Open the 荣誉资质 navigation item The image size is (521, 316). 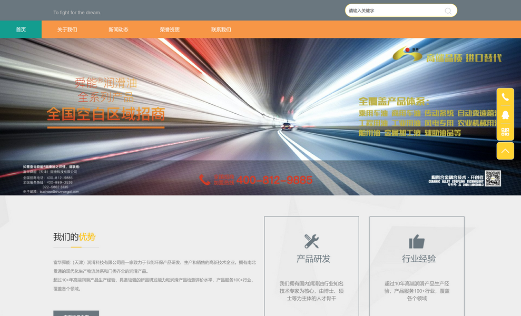tap(170, 29)
